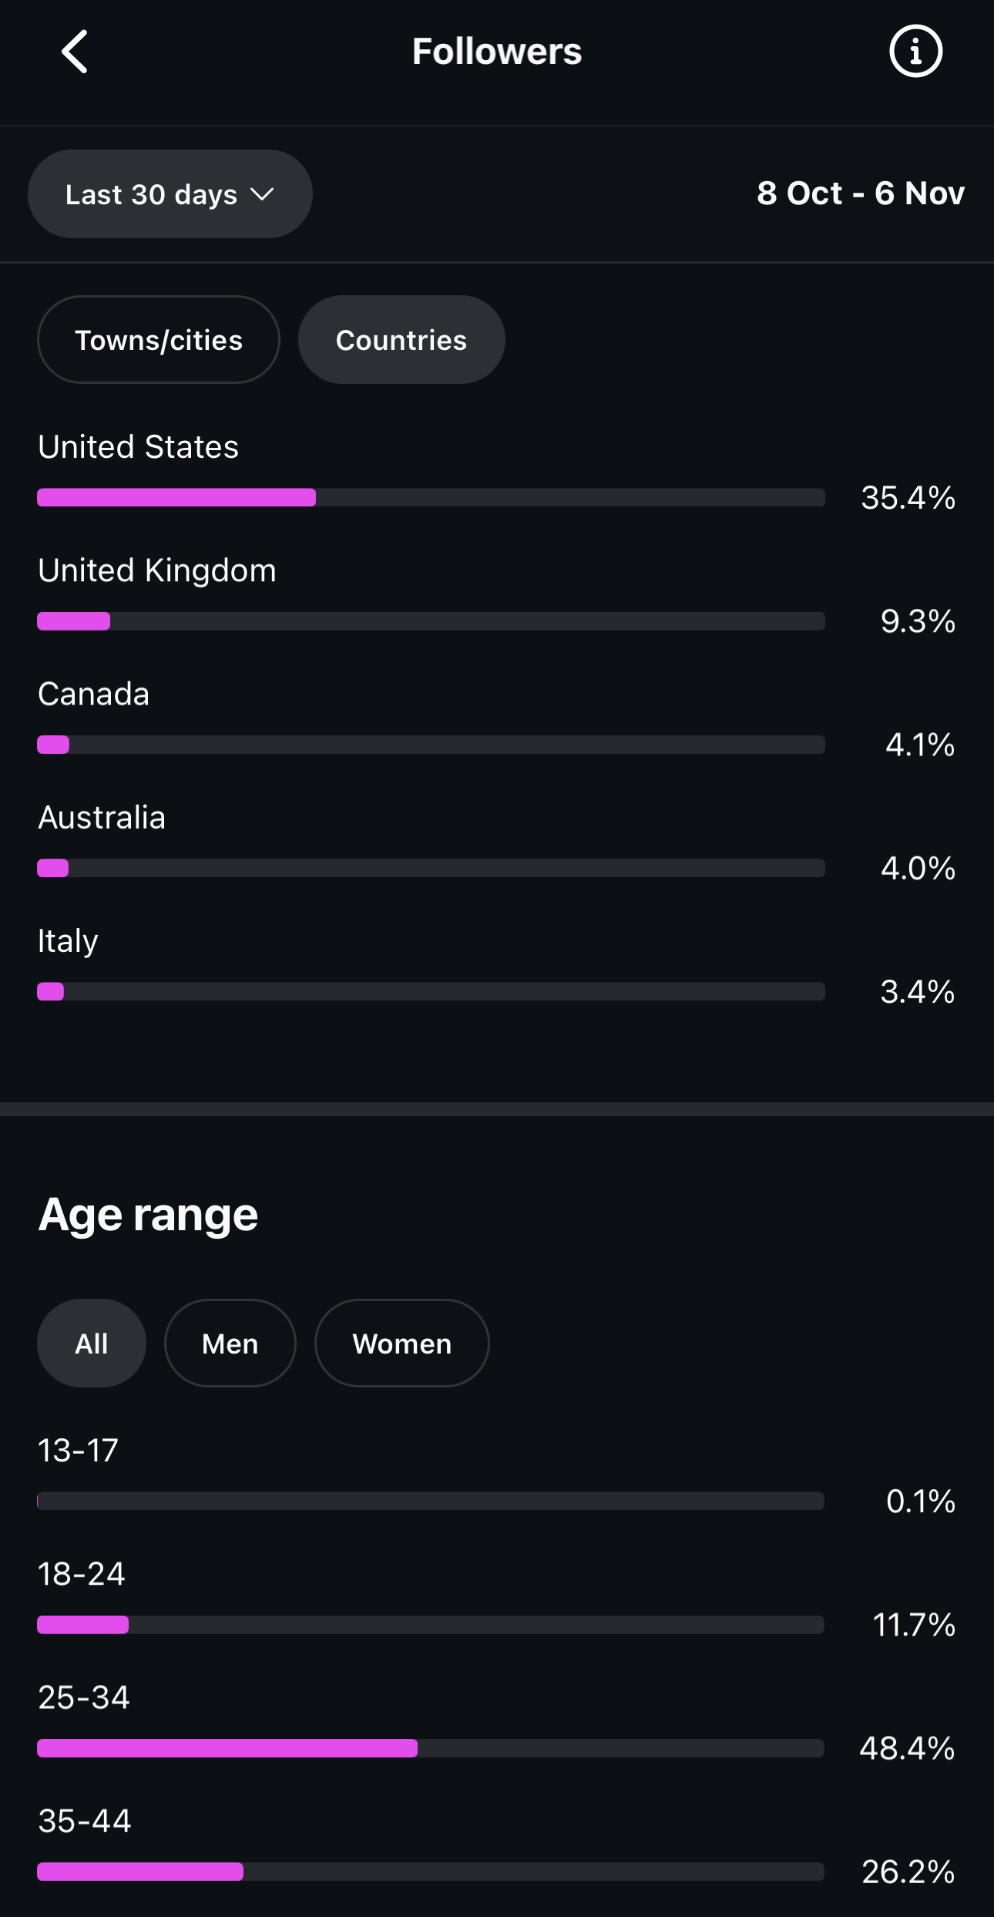
Task: Filter age range by Men
Action: [230, 1344]
